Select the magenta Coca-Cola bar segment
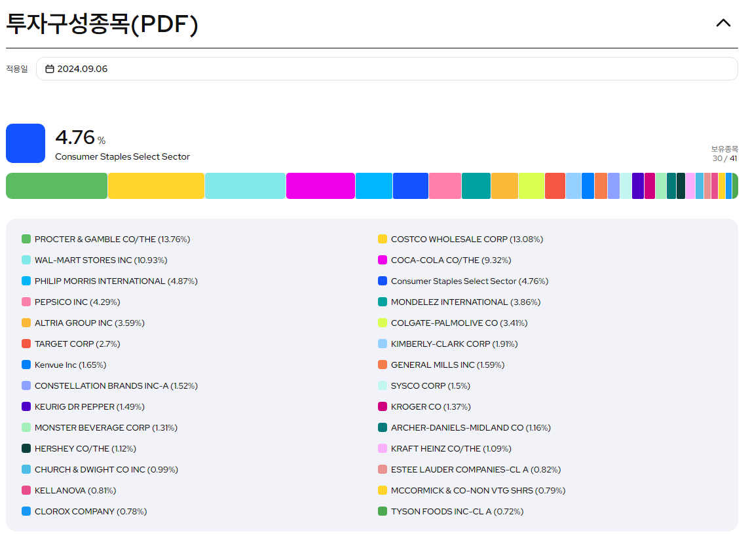The width and height of the screenshot is (750, 536). [x=320, y=186]
